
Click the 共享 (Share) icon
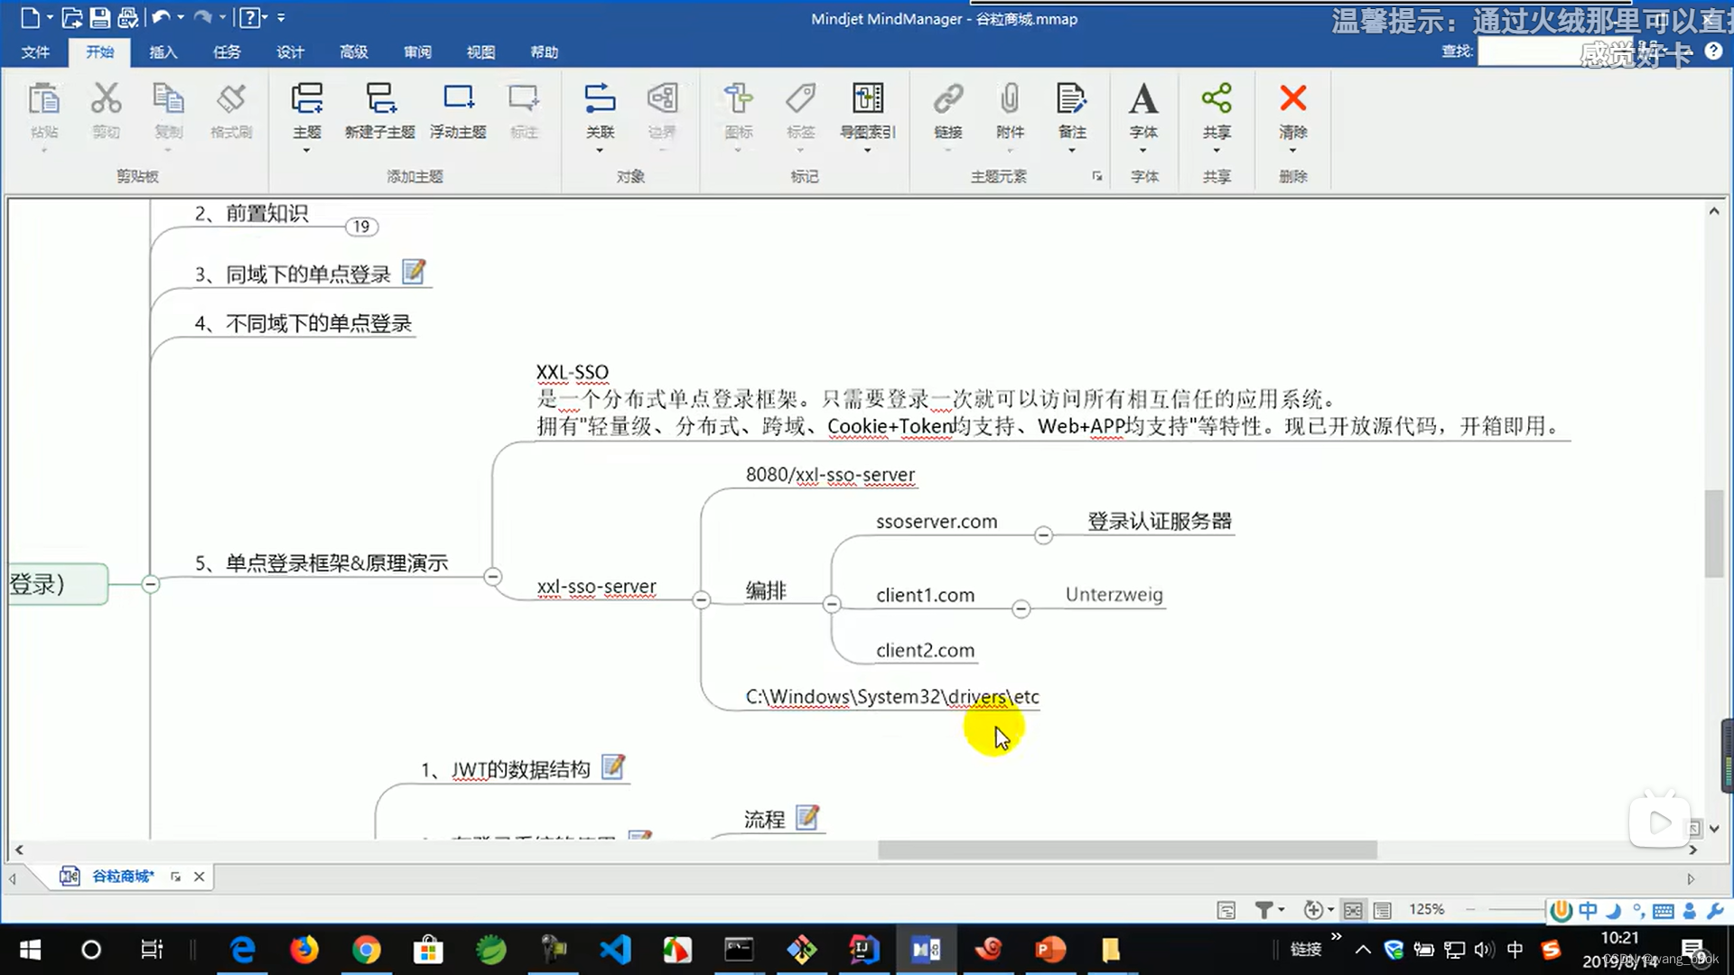click(1217, 99)
